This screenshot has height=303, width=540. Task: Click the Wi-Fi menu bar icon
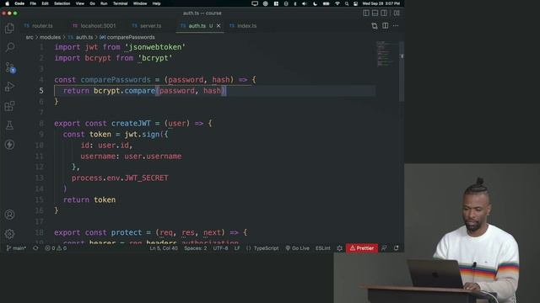pos(337,3)
